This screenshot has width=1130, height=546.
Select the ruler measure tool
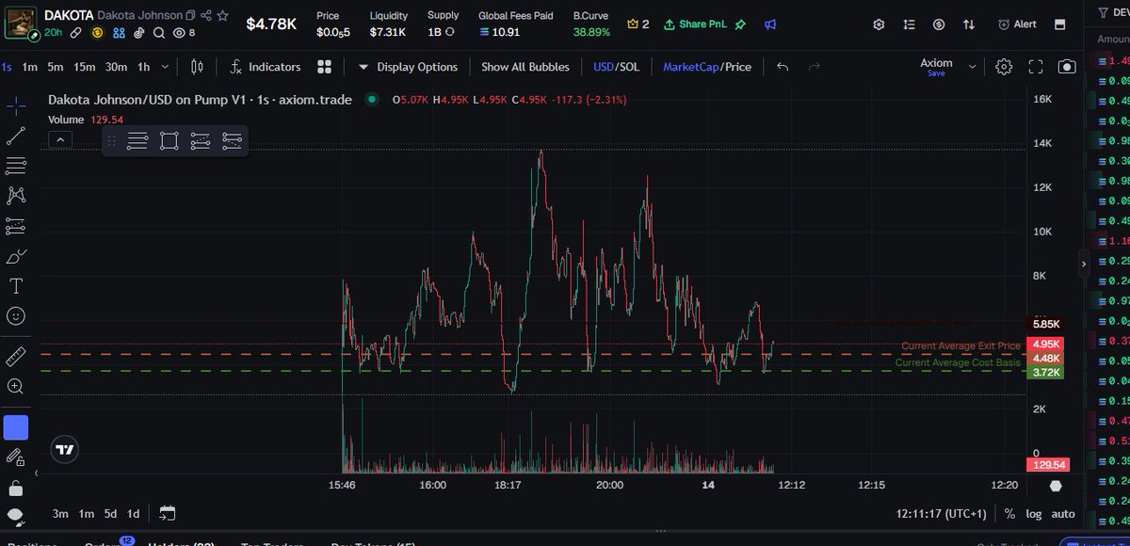(16, 356)
